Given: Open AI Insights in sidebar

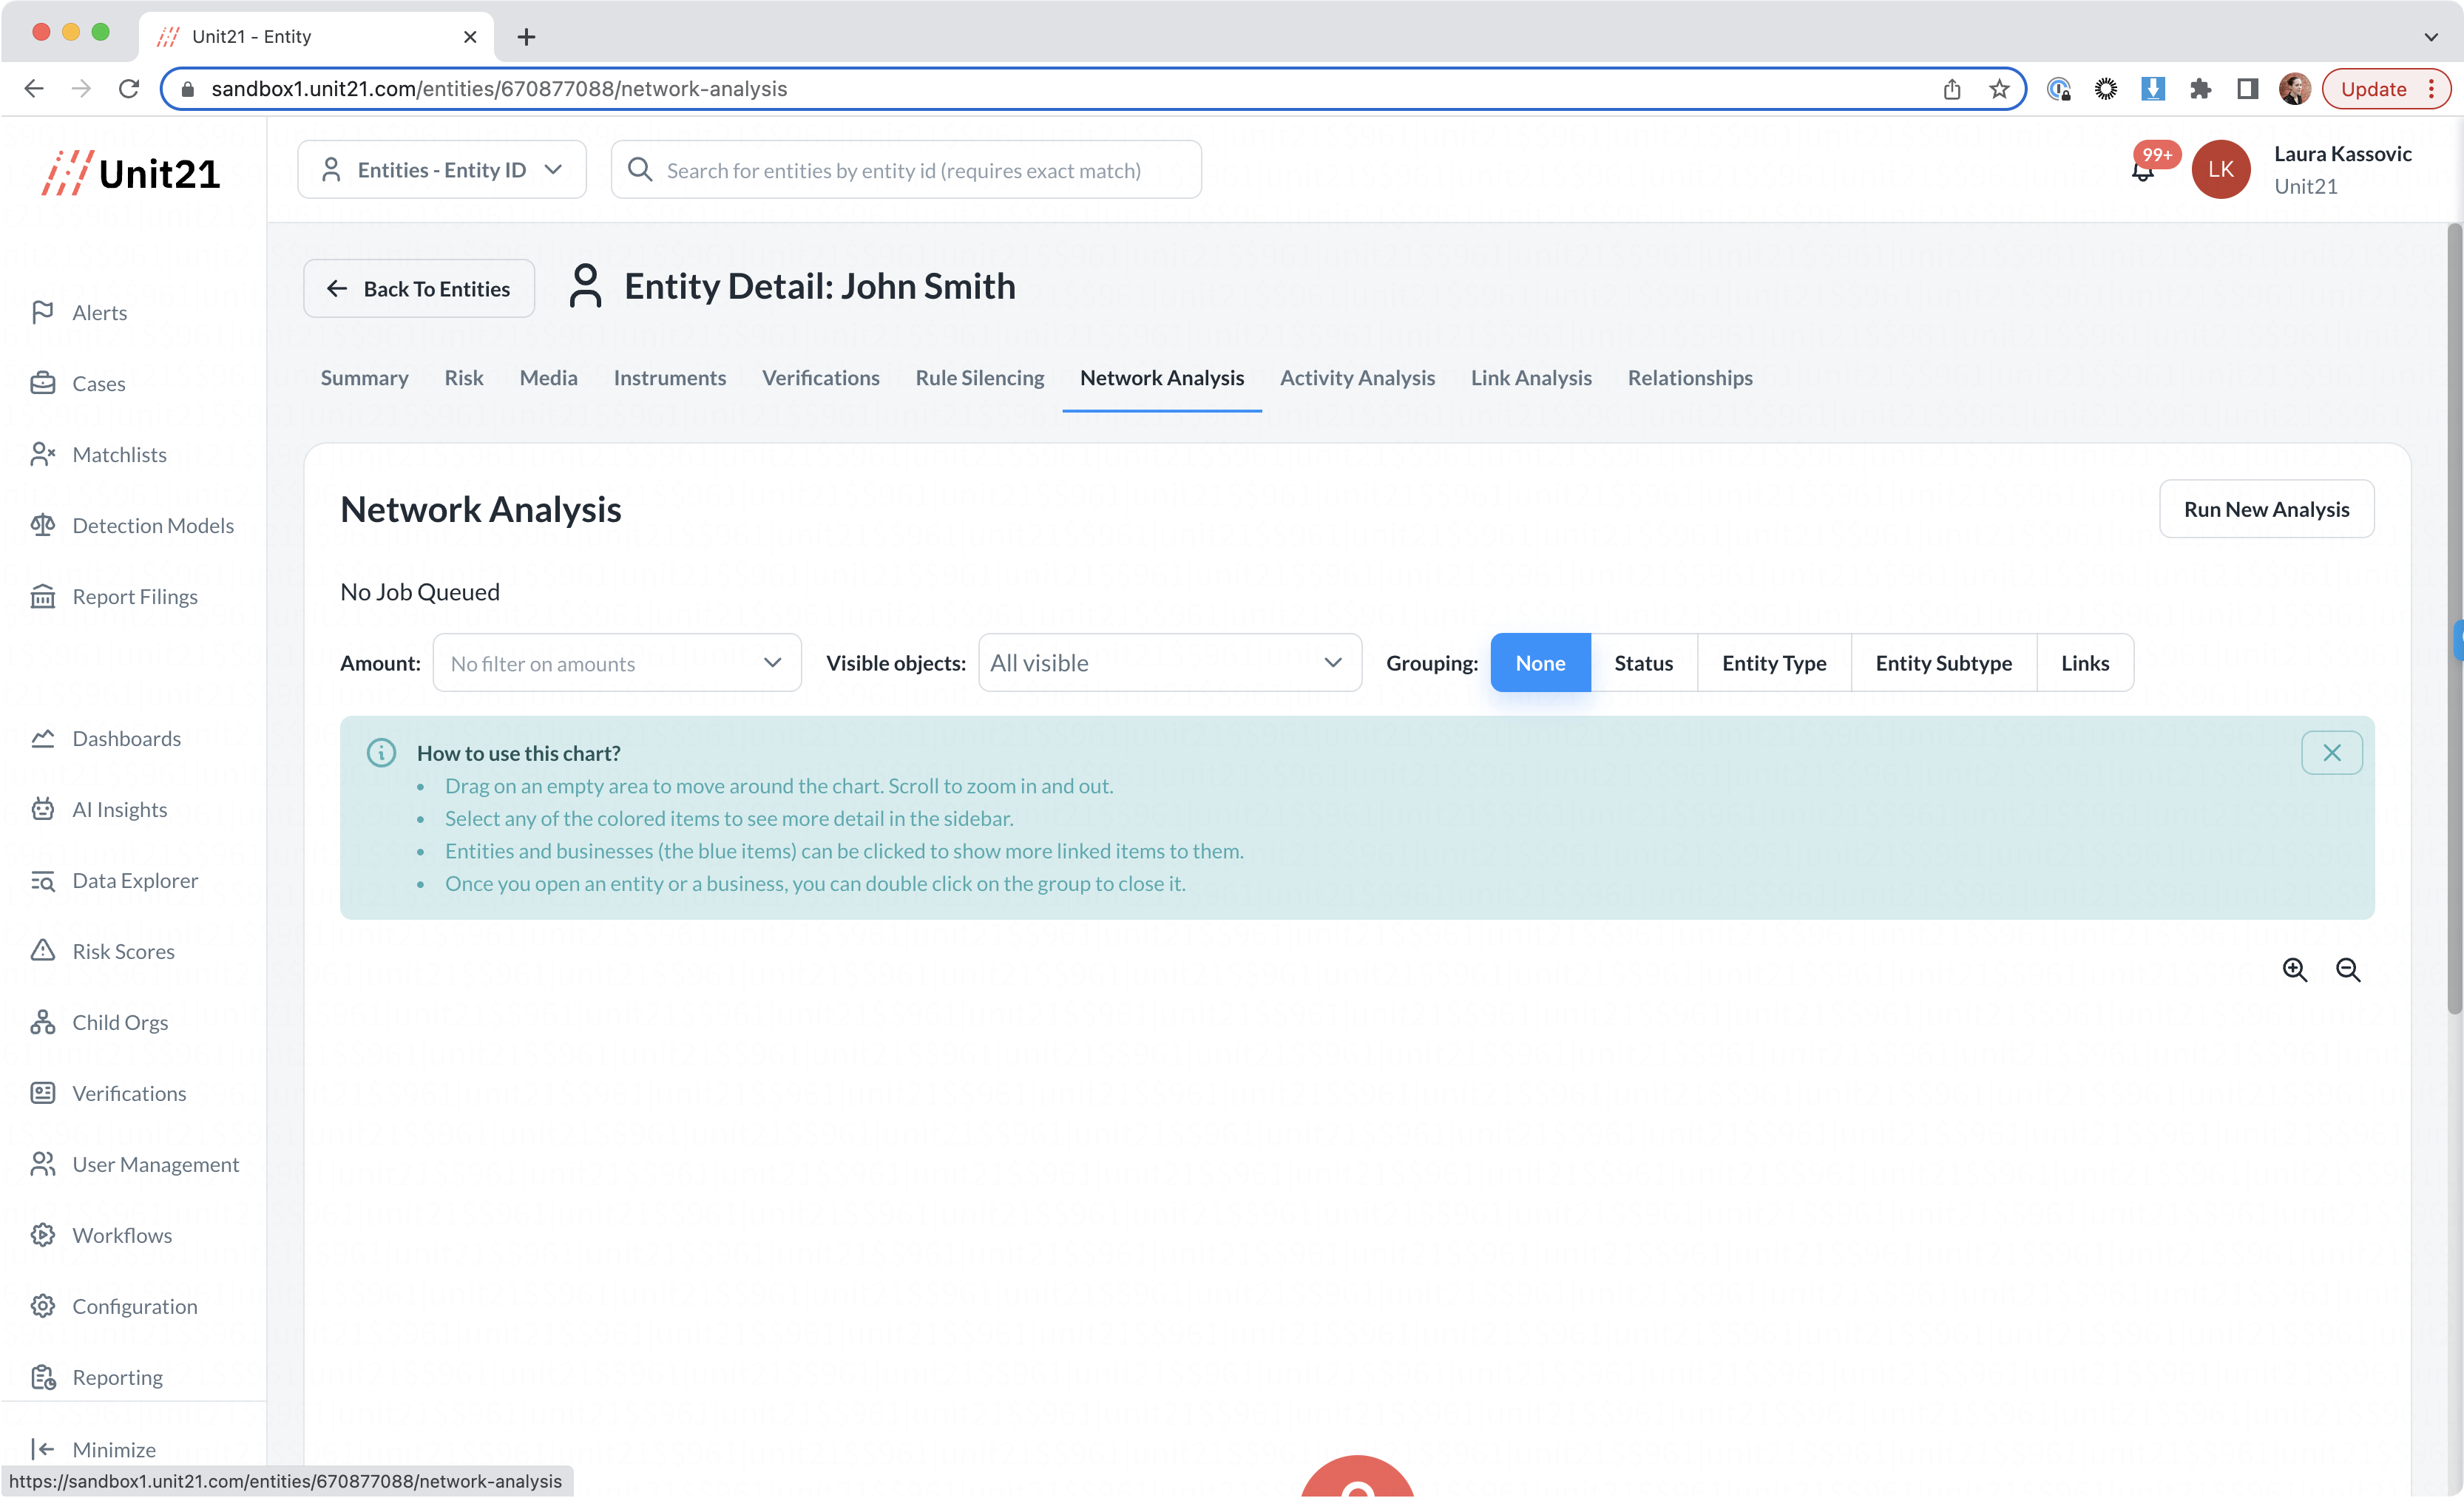Looking at the screenshot, I should click(x=119, y=809).
